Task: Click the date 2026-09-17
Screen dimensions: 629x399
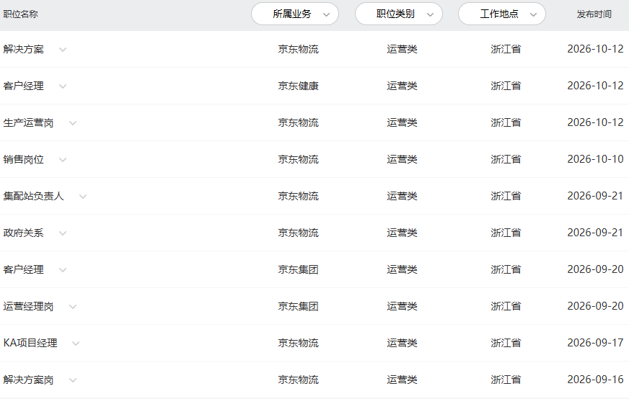Action: tap(595, 343)
